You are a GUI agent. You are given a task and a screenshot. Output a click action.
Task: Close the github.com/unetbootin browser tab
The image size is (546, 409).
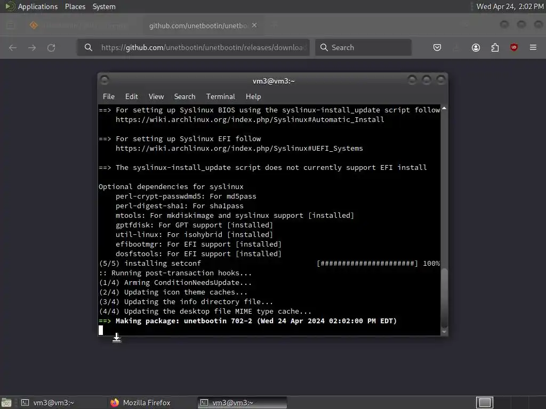[254, 26]
